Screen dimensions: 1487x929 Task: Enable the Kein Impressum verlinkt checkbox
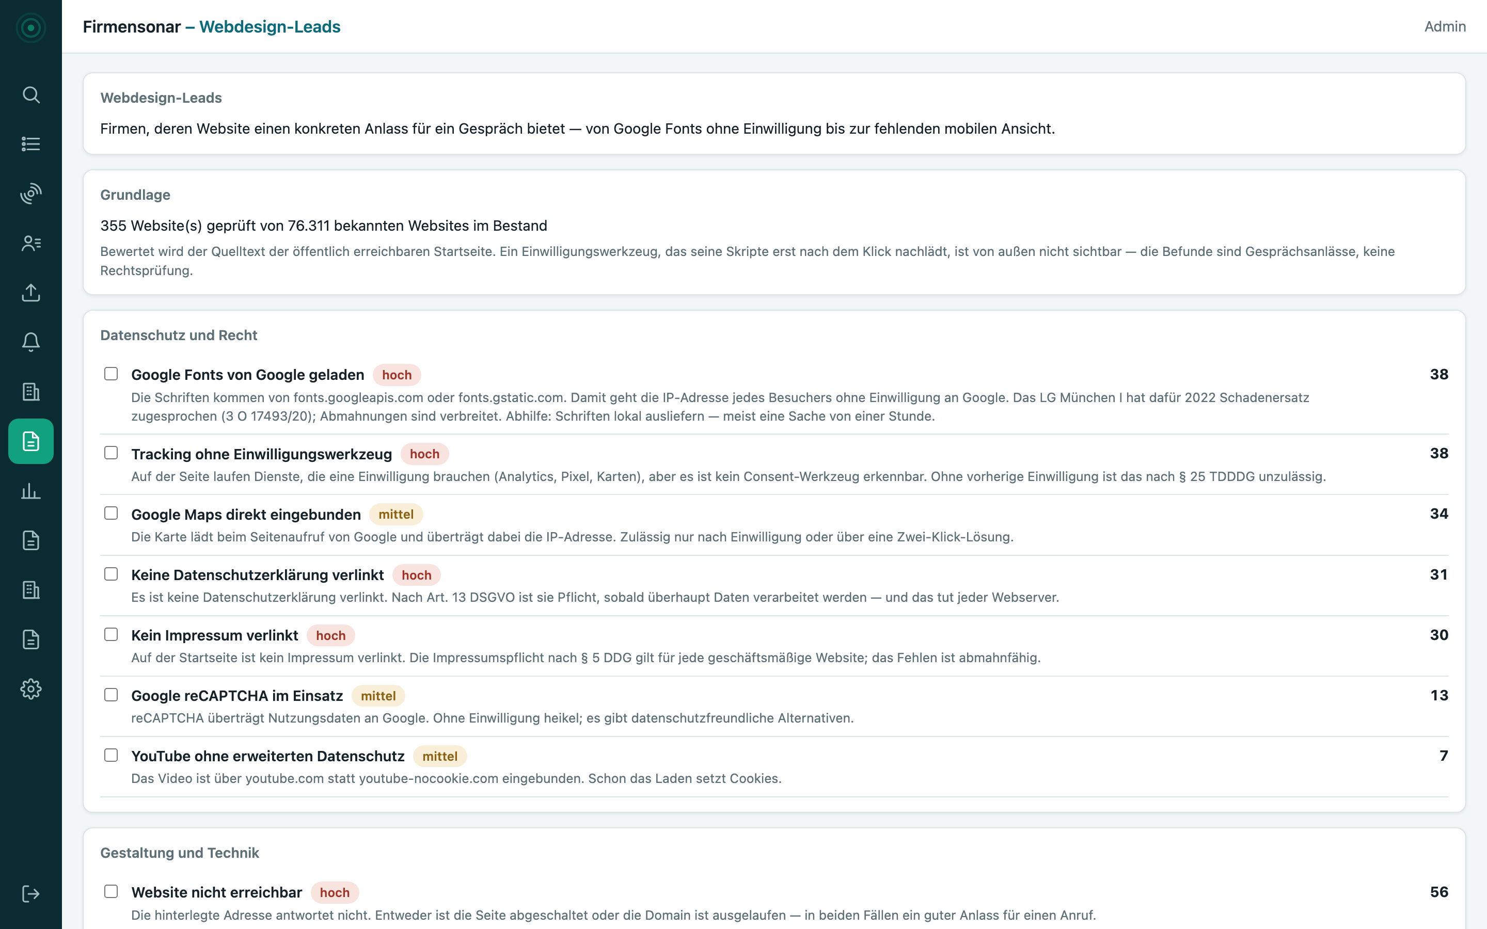[111, 634]
